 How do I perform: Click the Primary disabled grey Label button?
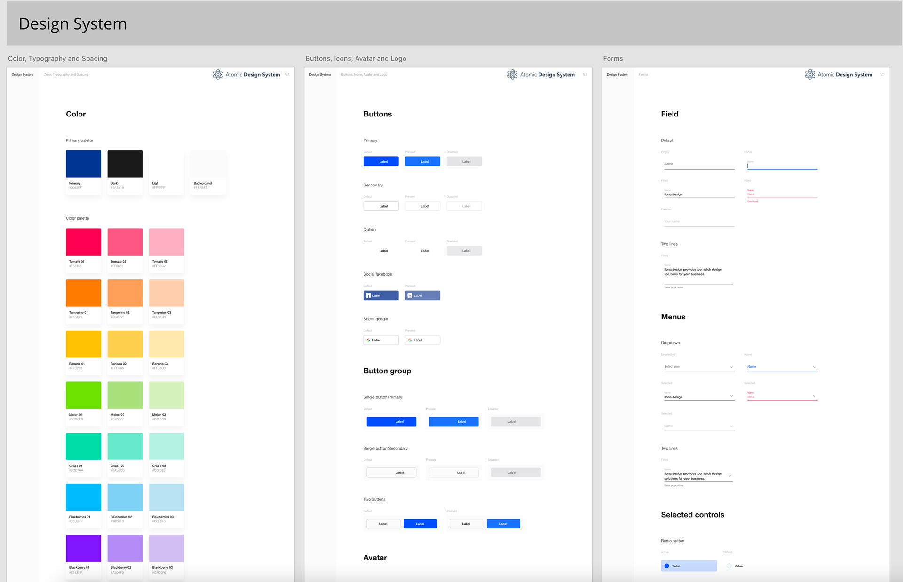click(464, 161)
